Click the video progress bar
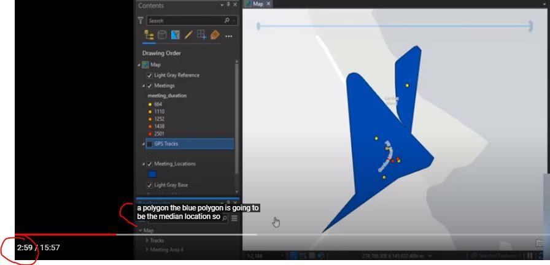Screen dimensions: 550x265 [x=282, y=234]
